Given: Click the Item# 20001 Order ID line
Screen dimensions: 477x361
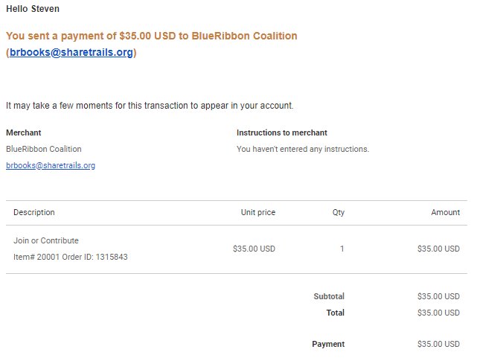Looking at the screenshot, I should (x=70, y=257).
